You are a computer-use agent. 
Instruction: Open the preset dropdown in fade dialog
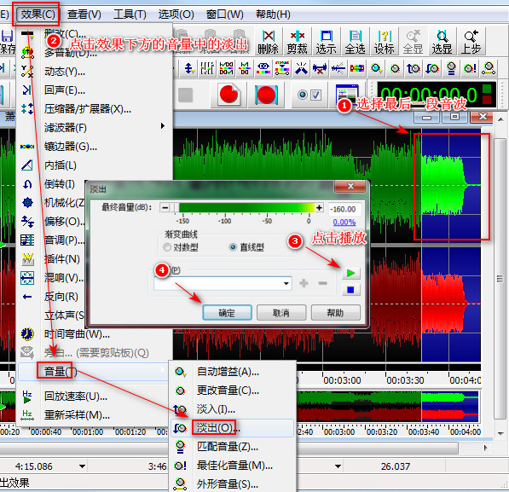pos(286,283)
